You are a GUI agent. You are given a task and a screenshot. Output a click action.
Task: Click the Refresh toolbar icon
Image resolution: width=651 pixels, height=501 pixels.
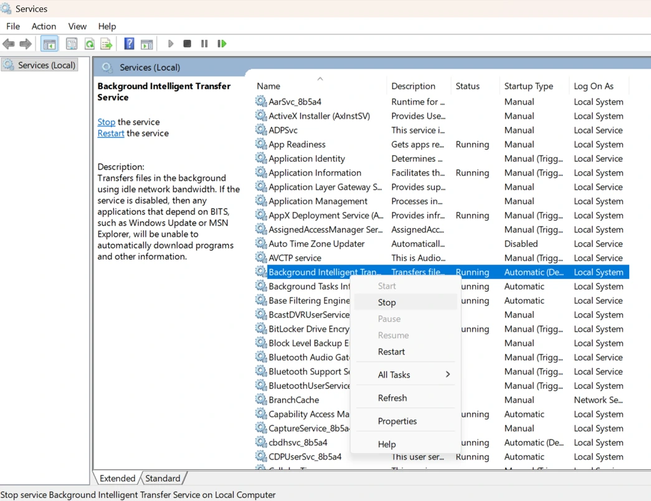[89, 43]
